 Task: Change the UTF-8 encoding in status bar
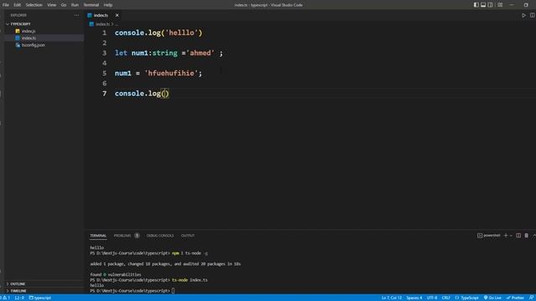(432, 298)
